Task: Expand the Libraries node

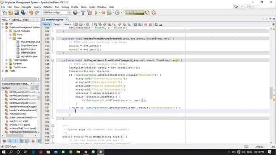Action: (x=6, y=64)
